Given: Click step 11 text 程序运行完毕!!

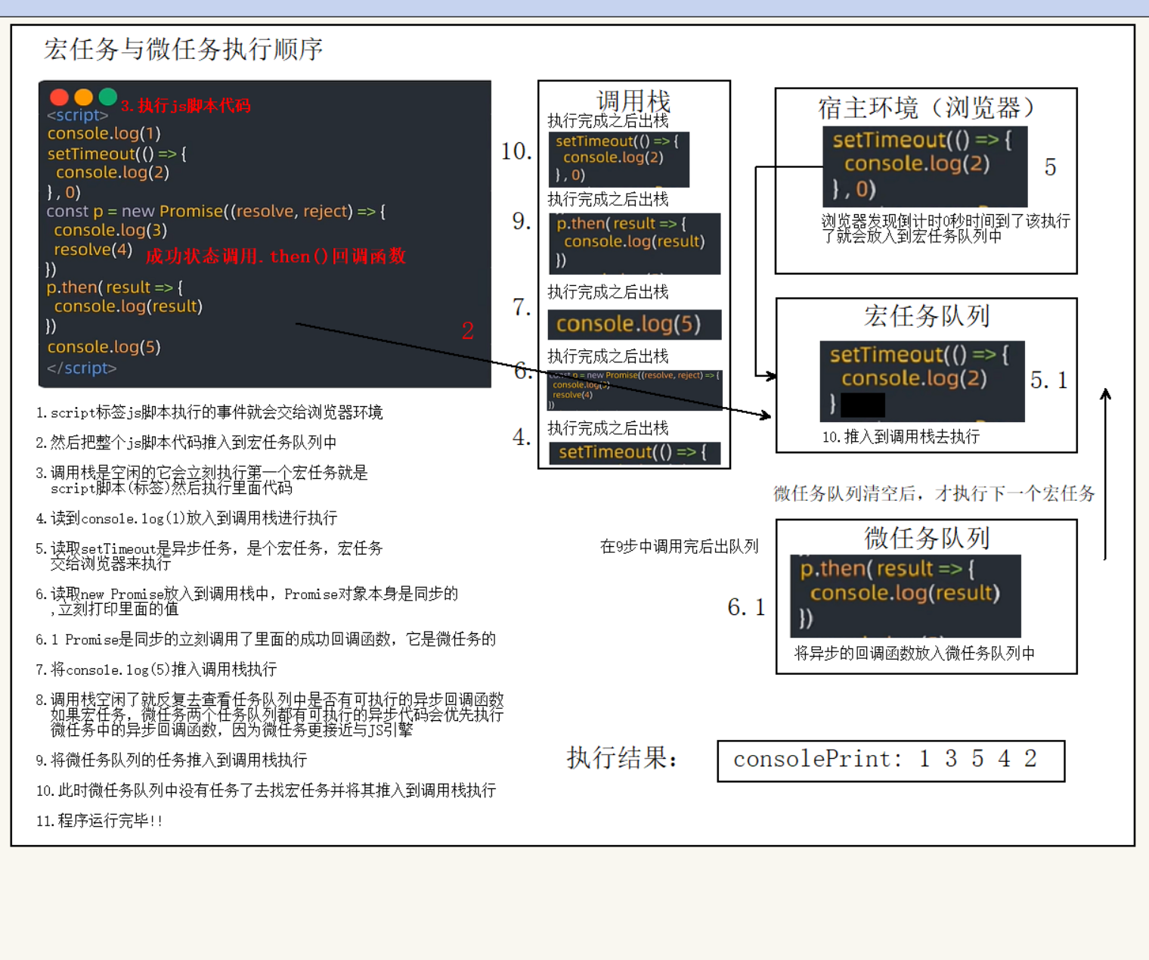Looking at the screenshot, I should tap(99, 821).
